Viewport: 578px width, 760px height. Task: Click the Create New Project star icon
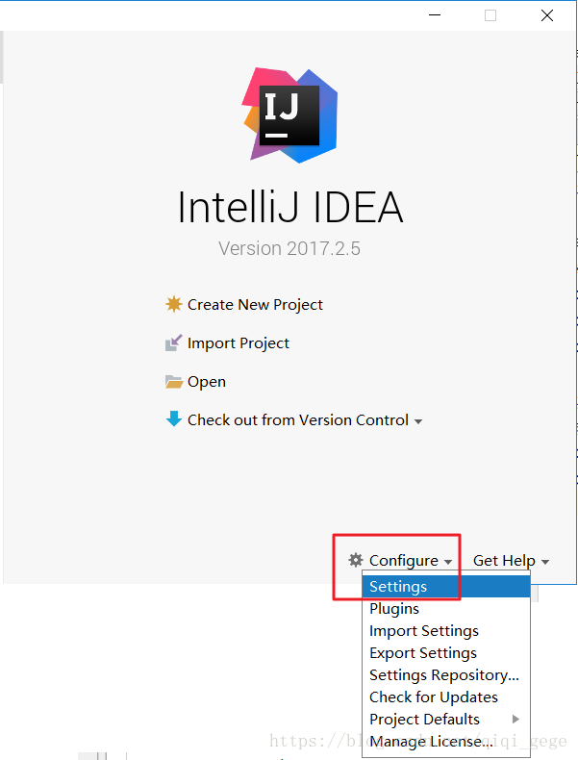[173, 304]
